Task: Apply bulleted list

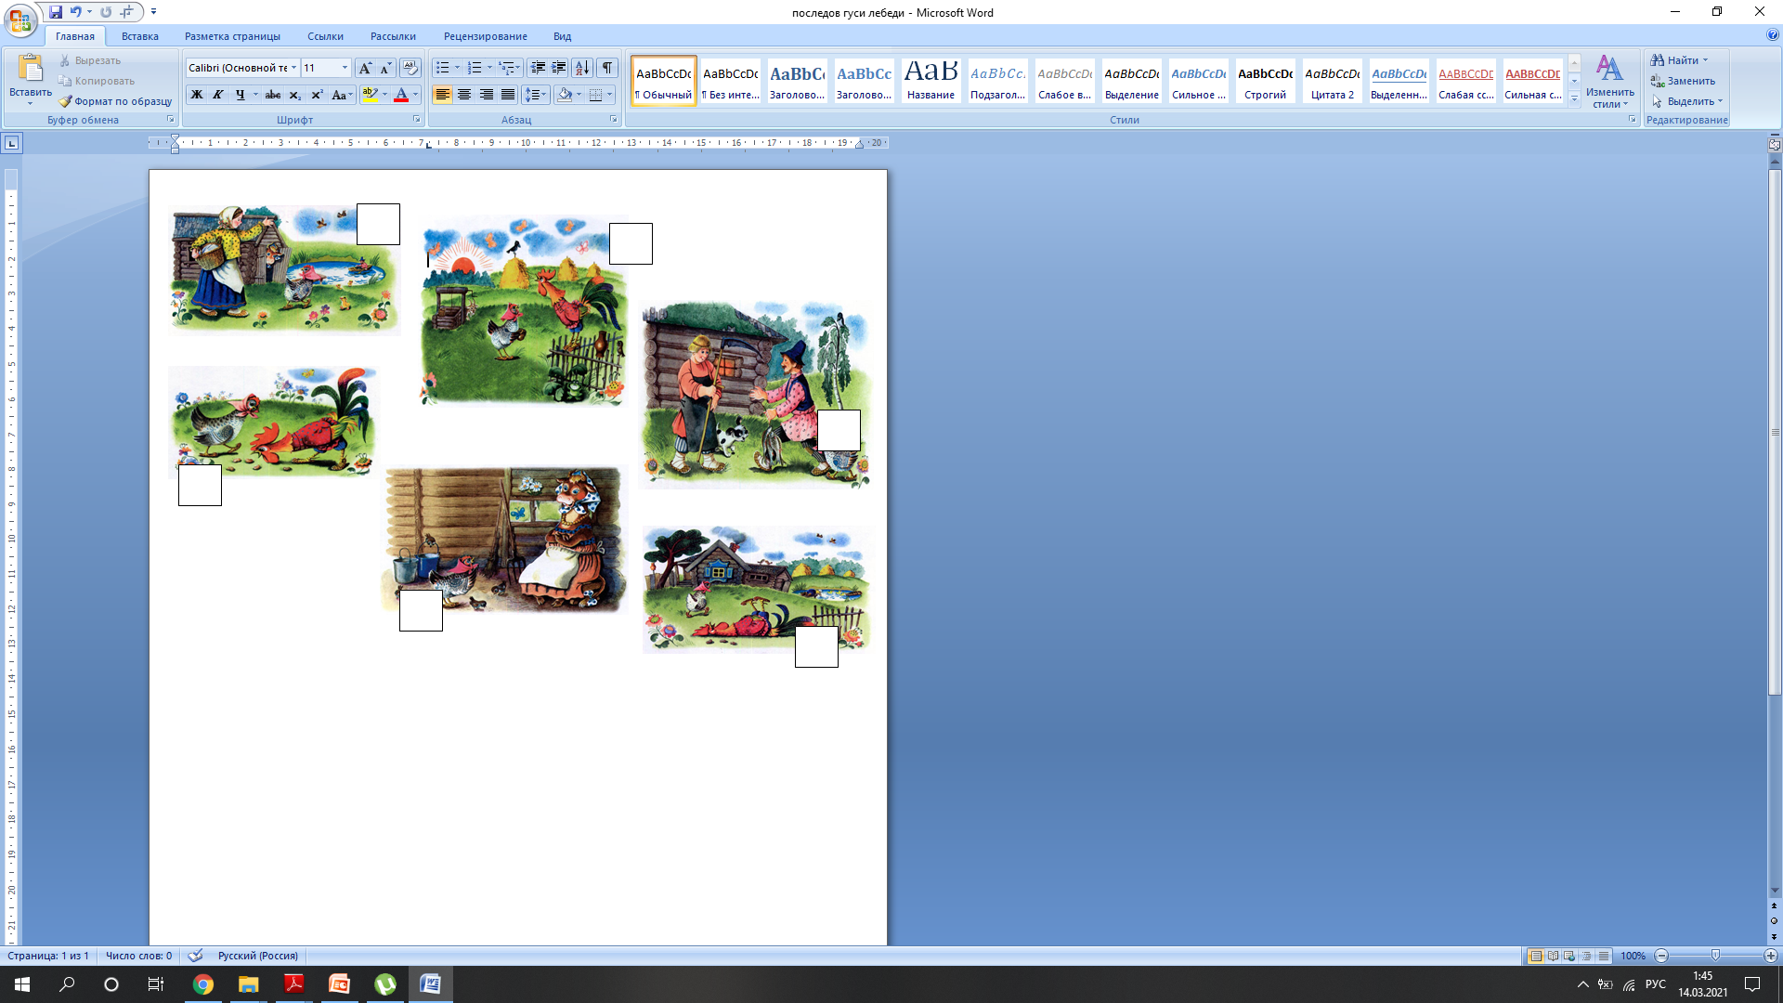Action: click(x=443, y=68)
